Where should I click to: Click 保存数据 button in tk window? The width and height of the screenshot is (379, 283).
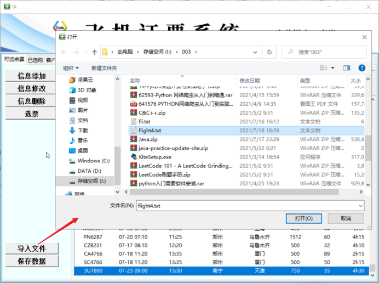click(32, 261)
